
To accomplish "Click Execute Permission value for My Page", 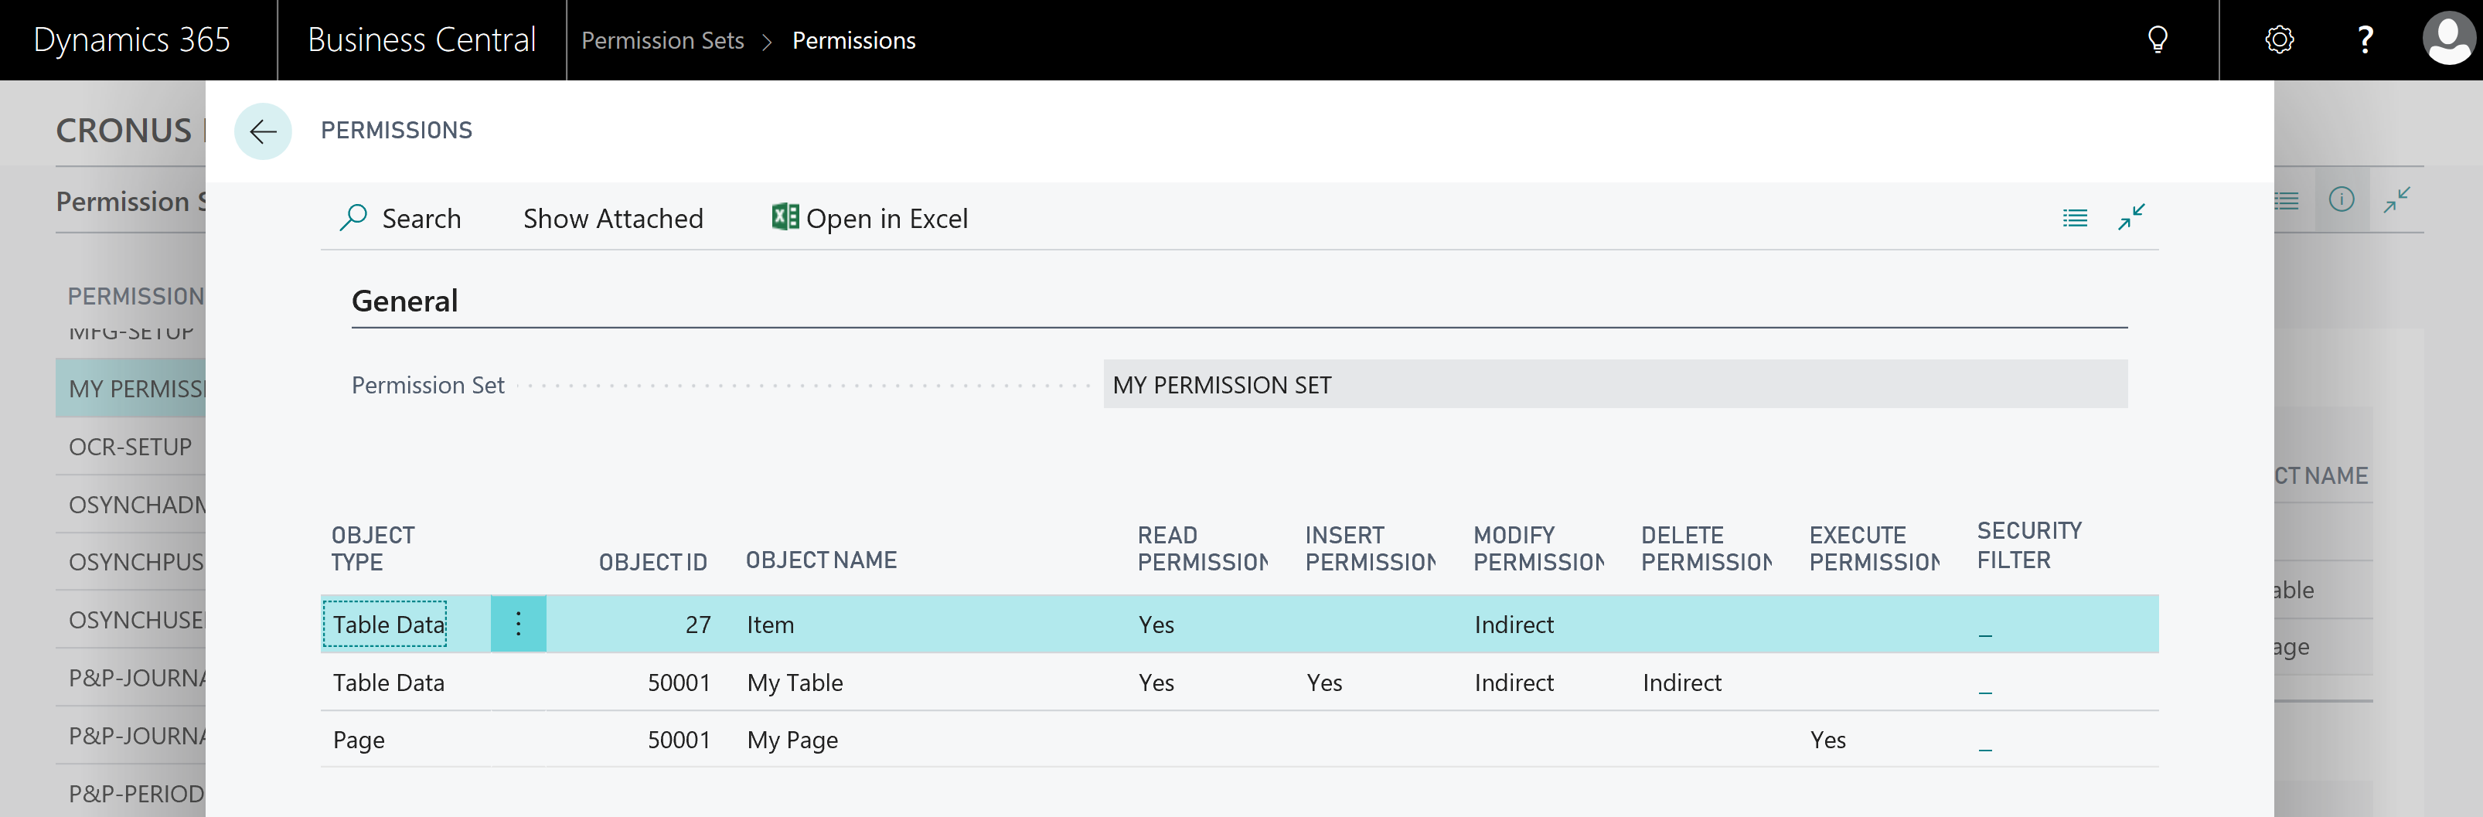I will pyautogui.click(x=1827, y=740).
